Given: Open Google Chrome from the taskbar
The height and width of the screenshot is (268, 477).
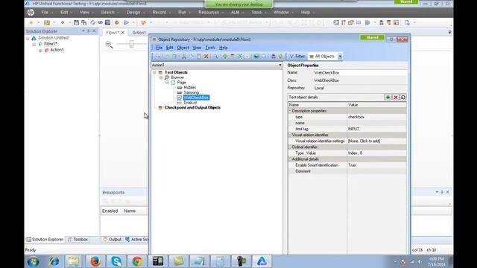Looking at the screenshot, I should (137, 261).
